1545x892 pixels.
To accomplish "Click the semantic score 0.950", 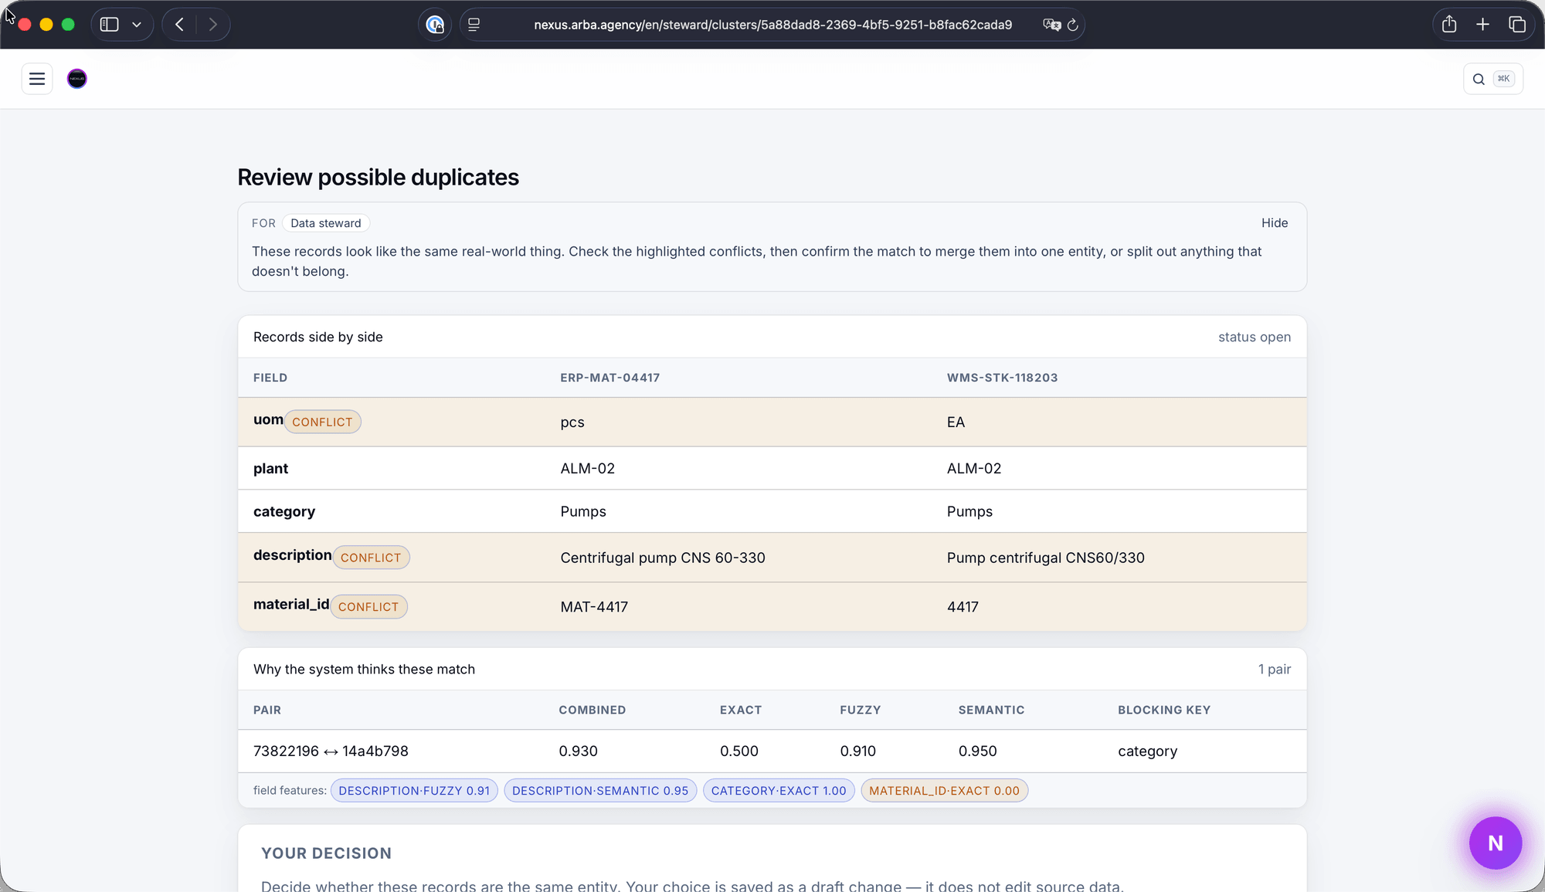I will [977, 751].
